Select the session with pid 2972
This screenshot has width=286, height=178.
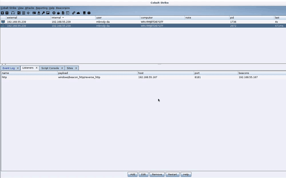143,26
